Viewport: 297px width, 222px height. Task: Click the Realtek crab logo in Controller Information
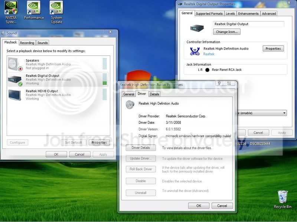pos(195,51)
